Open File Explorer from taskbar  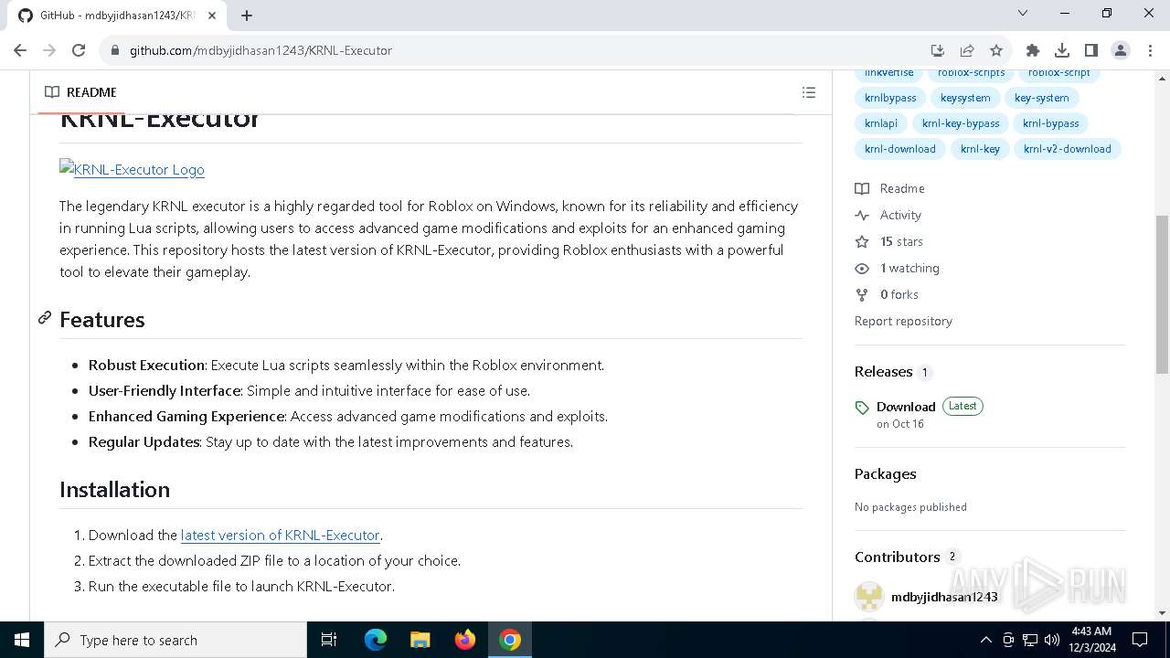coord(420,640)
